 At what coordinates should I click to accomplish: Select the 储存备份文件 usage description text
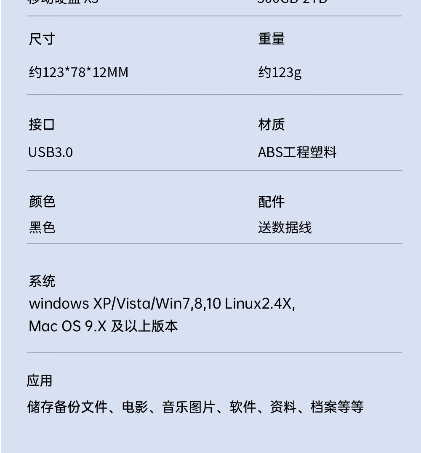(195, 407)
